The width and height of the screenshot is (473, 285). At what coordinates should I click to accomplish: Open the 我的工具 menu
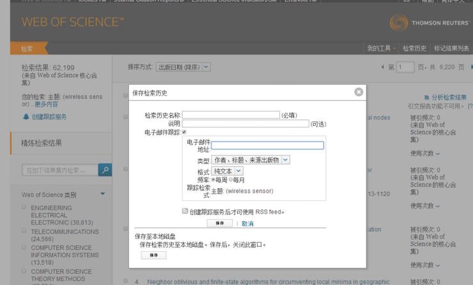click(381, 48)
